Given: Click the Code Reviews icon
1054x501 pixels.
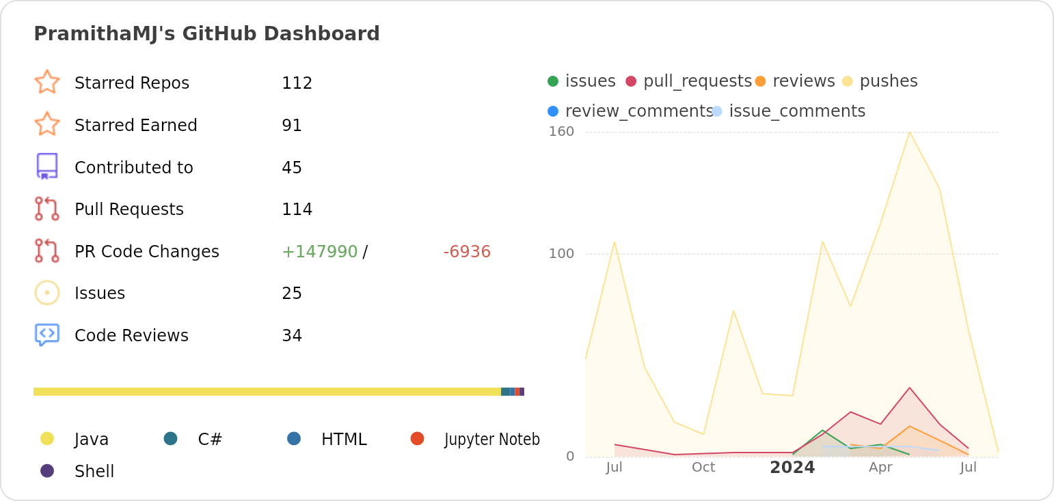Looking at the screenshot, I should coord(47,334).
